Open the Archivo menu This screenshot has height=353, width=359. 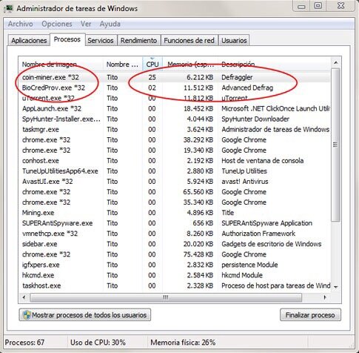tap(21, 24)
